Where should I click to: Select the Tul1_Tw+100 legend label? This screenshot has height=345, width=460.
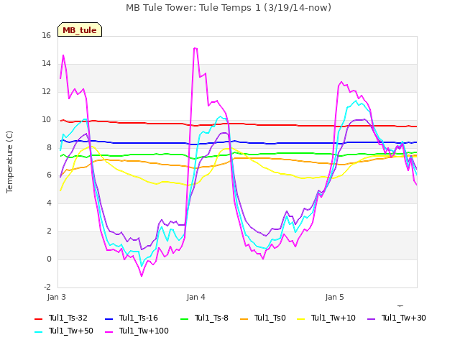(x=144, y=331)
